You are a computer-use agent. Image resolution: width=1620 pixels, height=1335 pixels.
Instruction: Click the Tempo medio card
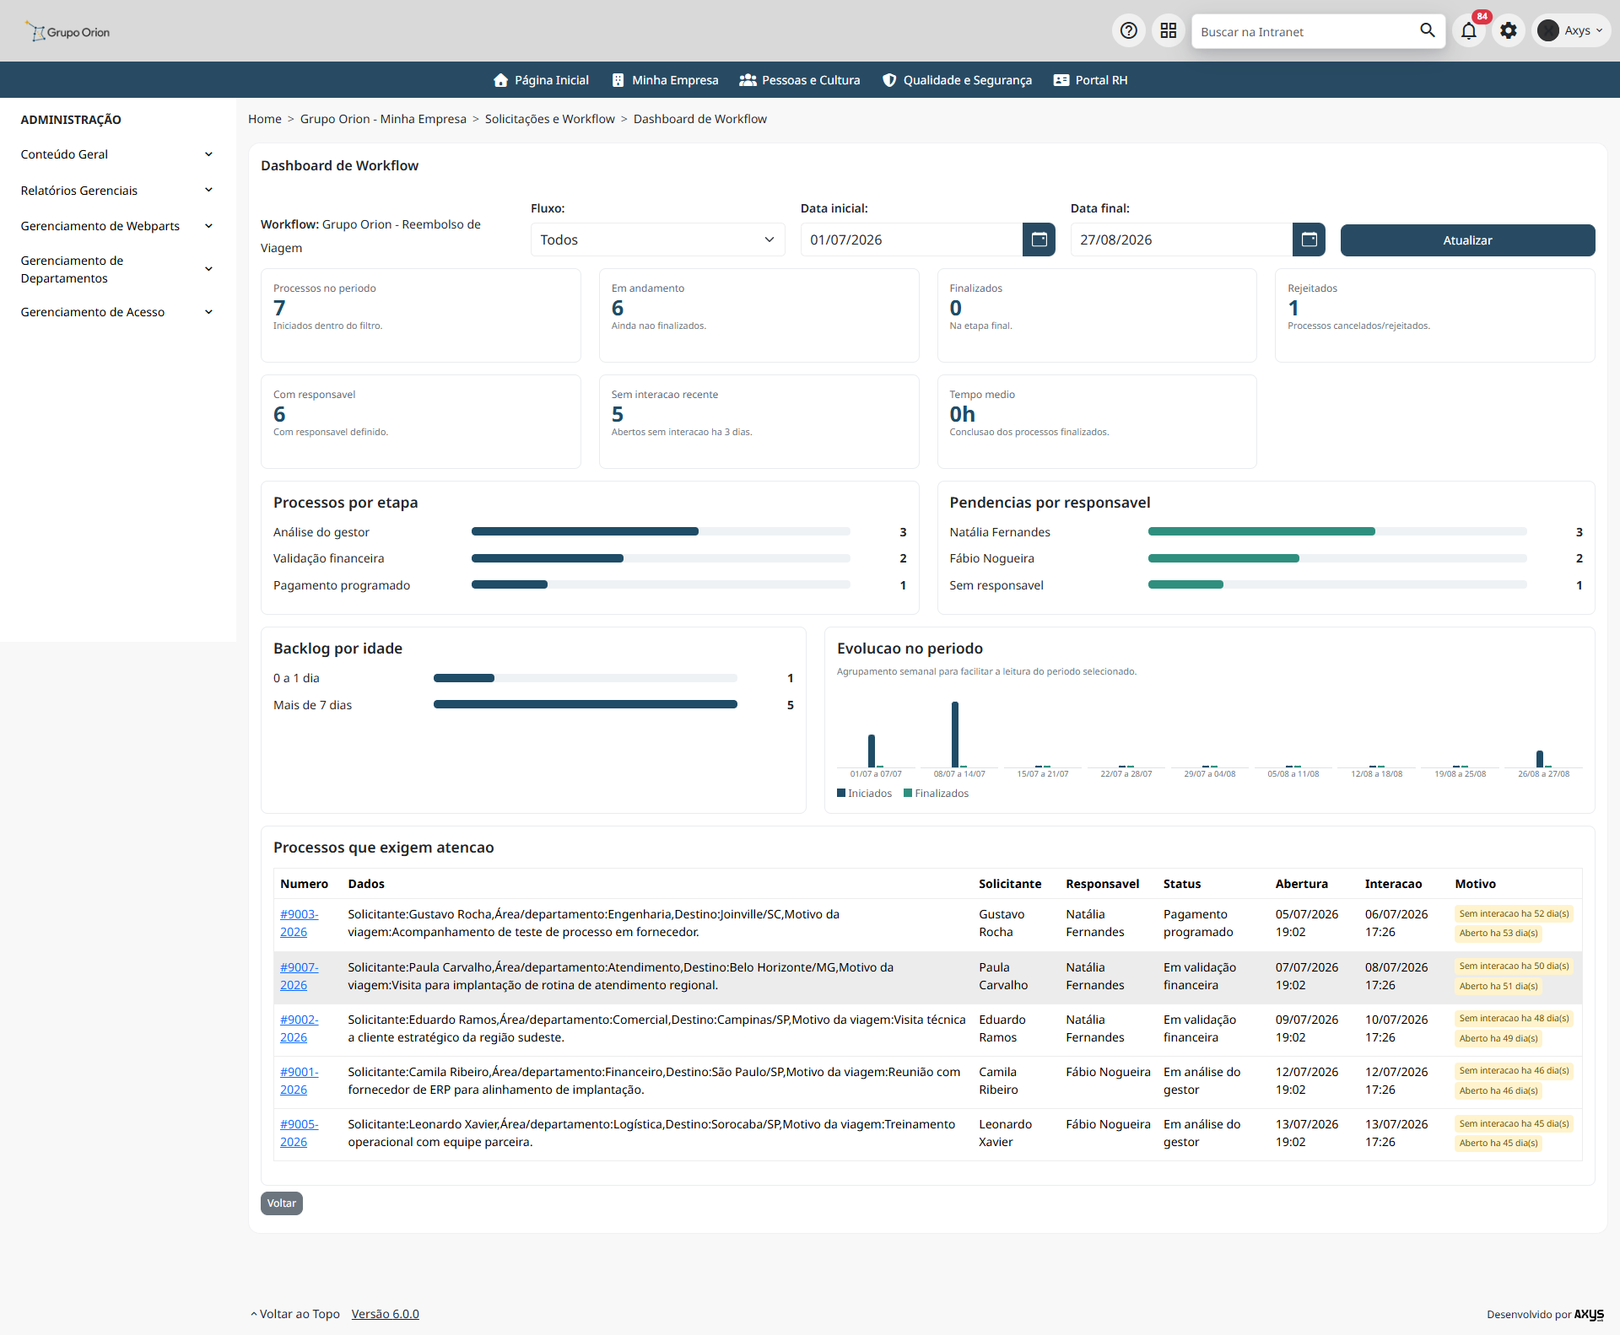coord(1097,422)
